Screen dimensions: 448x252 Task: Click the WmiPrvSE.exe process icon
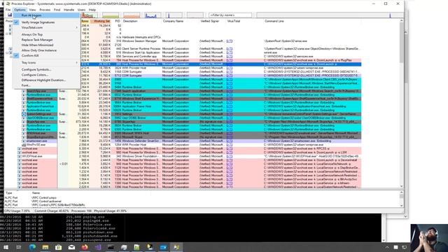[24, 145]
